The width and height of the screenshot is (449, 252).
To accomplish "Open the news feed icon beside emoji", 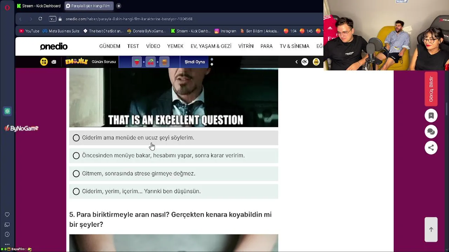I will tap(54, 62).
